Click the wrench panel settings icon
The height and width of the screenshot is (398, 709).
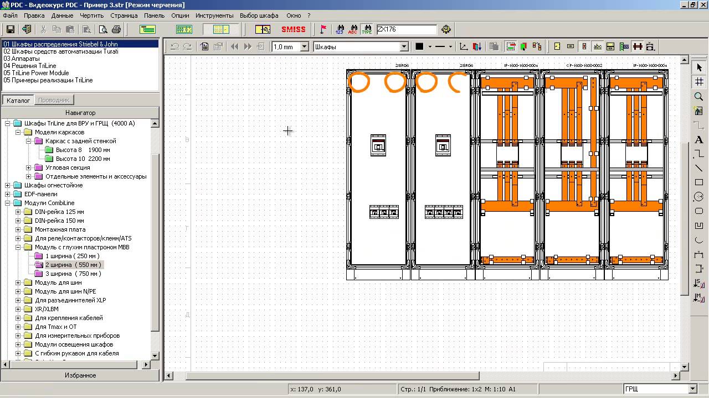pos(263,29)
